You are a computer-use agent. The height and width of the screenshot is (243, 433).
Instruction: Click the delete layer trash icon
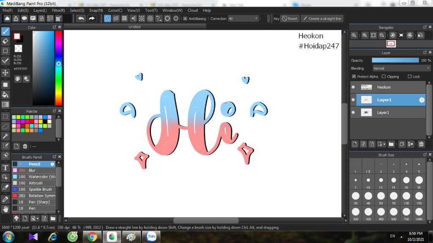421,144
